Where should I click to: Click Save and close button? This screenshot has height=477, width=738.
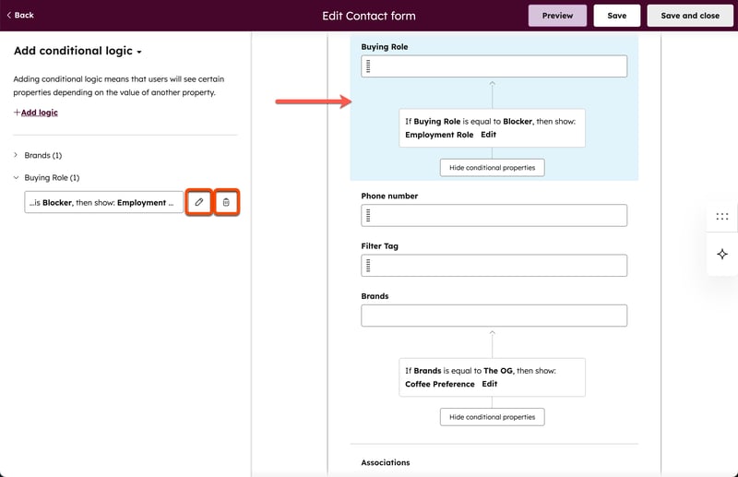(x=690, y=16)
